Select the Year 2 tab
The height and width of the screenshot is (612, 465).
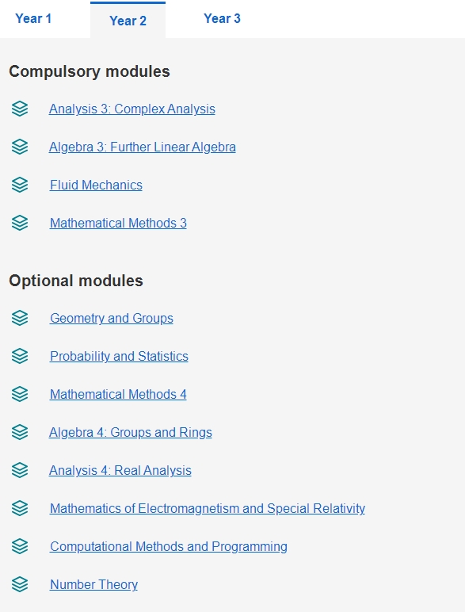[128, 21]
